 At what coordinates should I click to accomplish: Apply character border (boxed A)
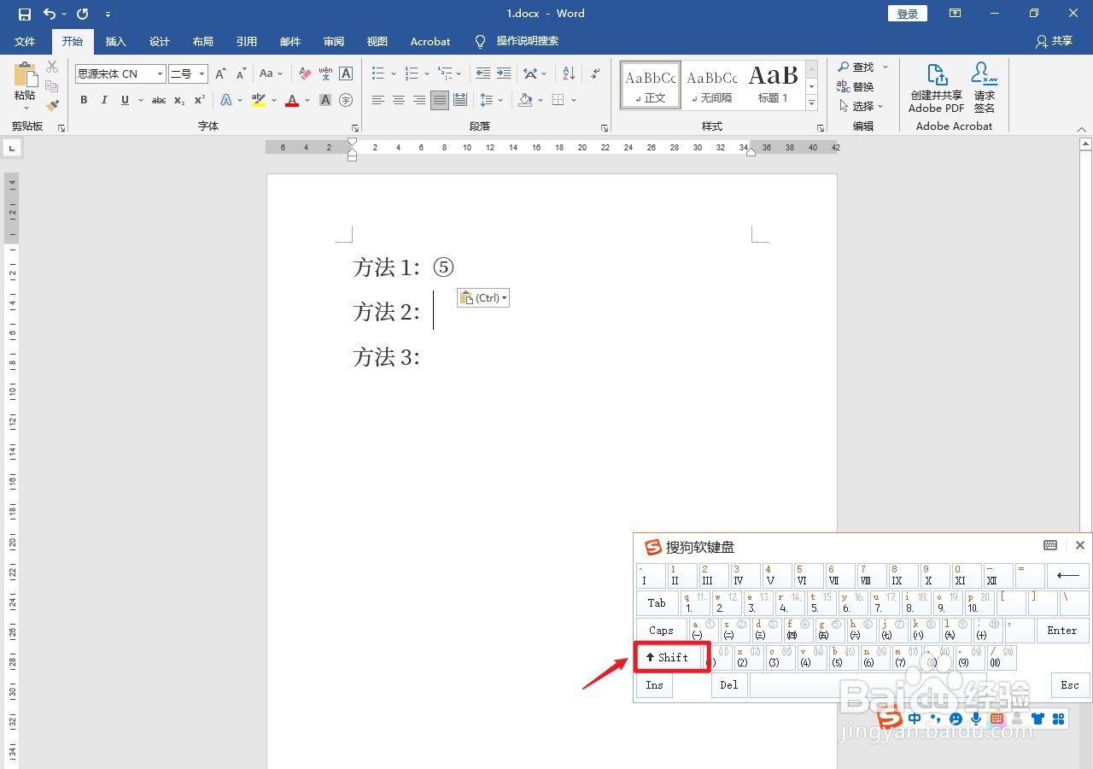click(346, 74)
